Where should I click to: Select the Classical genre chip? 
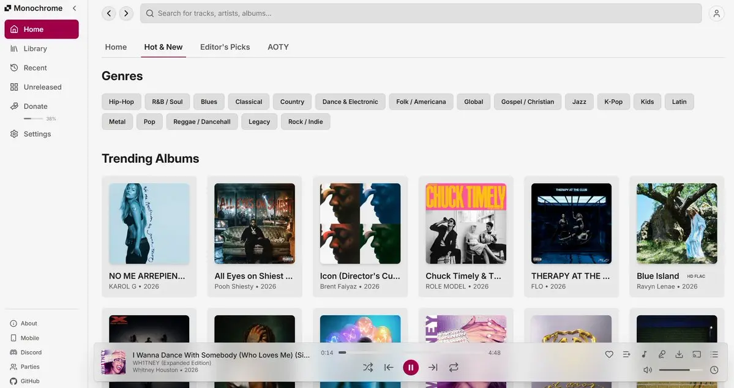coord(249,102)
